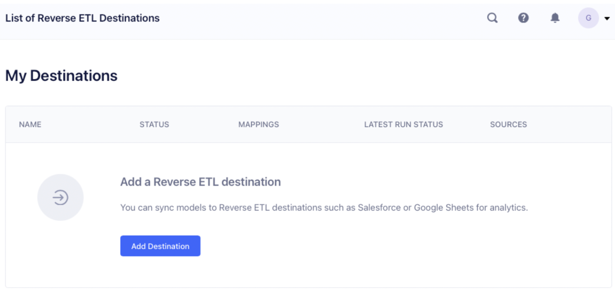Expand the account menu next to the avatar
Image resolution: width=615 pixels, height=291 pixels.
coord(607,18)
